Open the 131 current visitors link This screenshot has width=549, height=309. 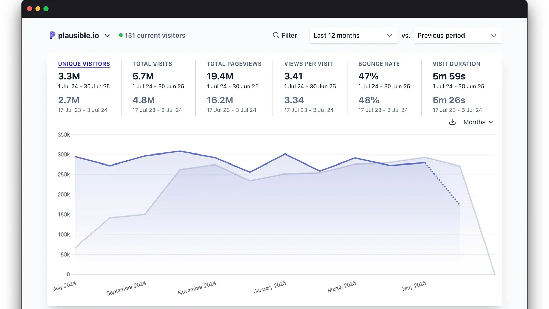[x=155, y=36]
